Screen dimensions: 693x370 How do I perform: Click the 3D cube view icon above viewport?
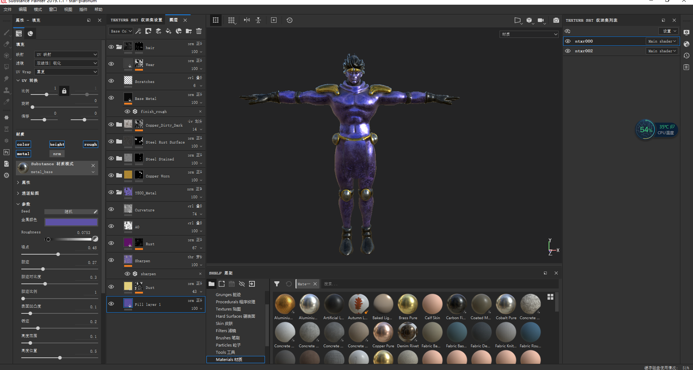[x=529, y=20]
